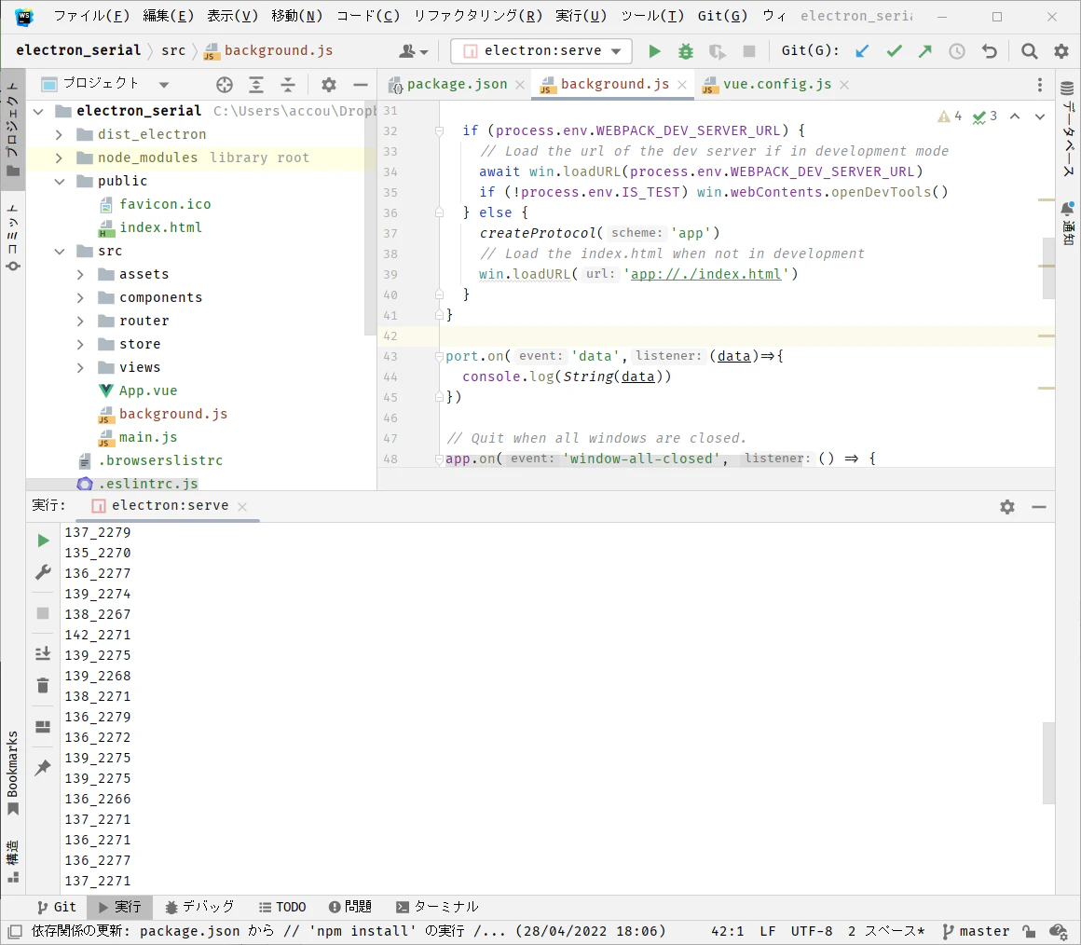The image size is (1081, 945).
Task: Clear the run console with trash icon
Action: 43,685
